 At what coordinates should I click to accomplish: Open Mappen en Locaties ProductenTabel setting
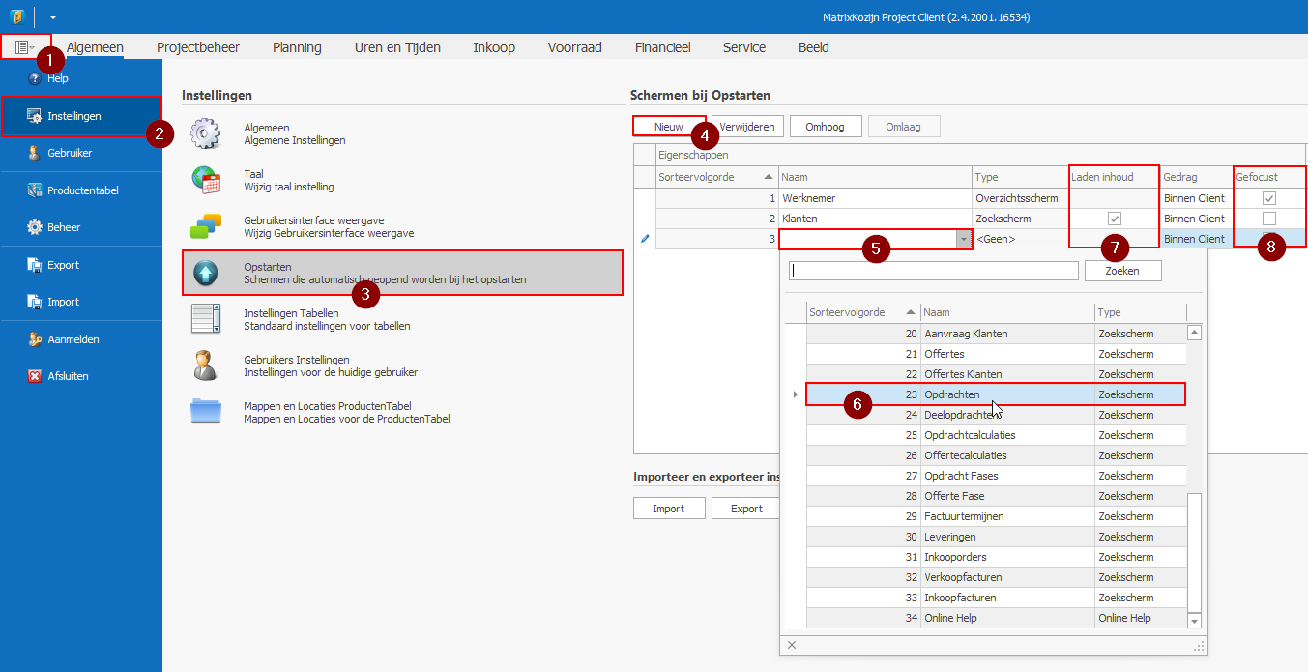[x=401, y=412]
